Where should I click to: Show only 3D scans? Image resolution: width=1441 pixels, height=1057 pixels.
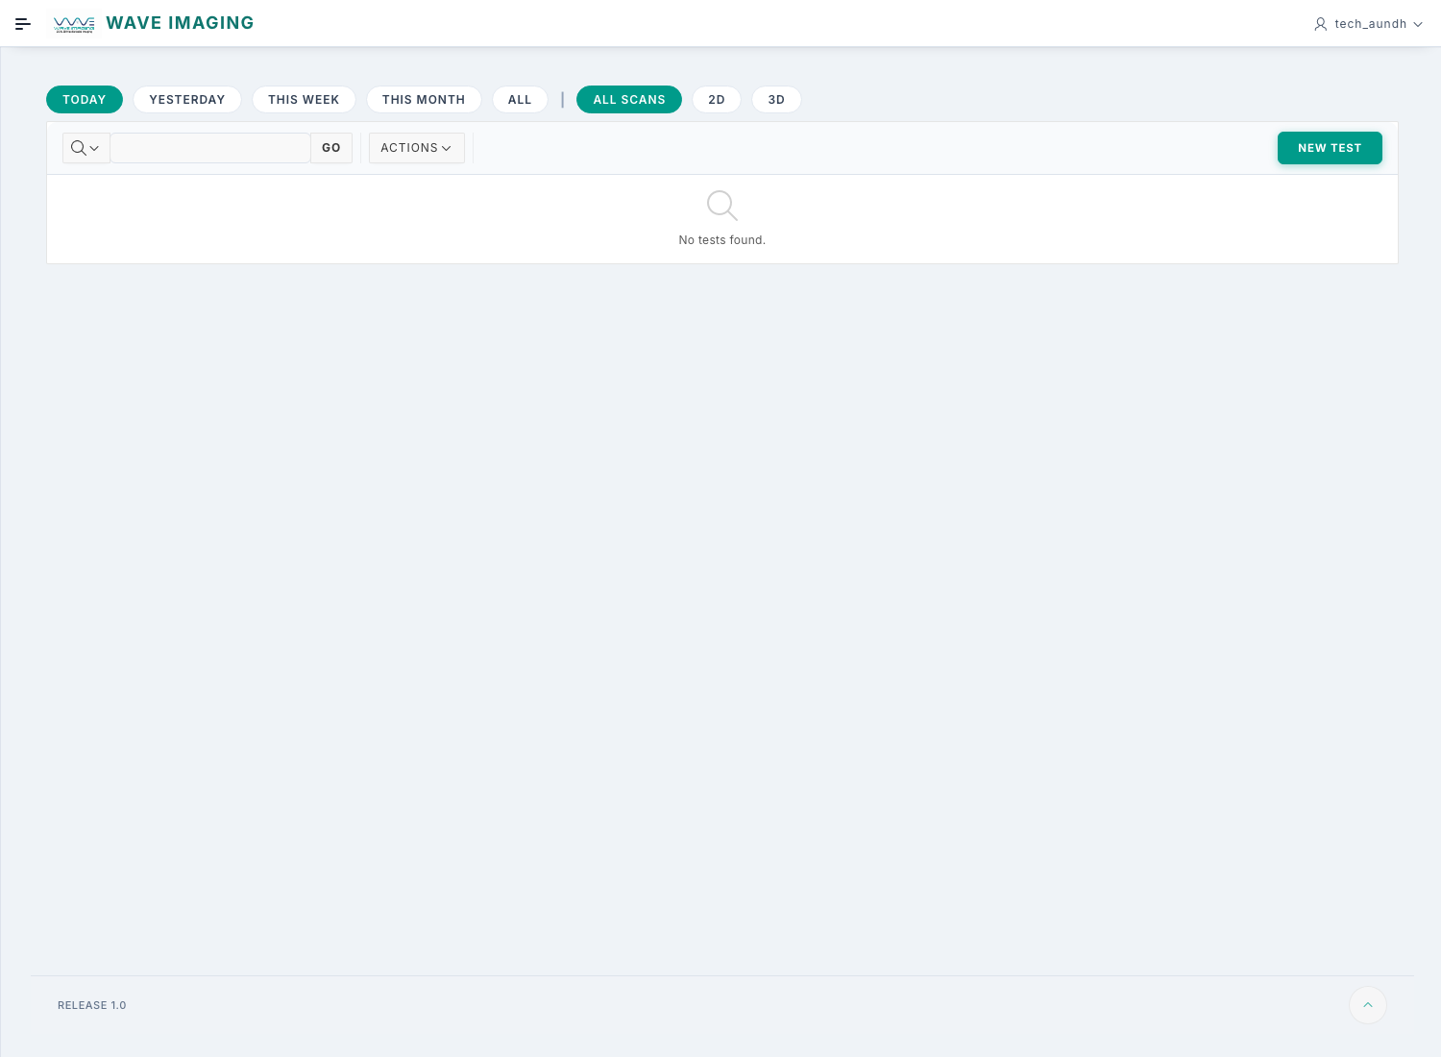[x=776, y=100]
